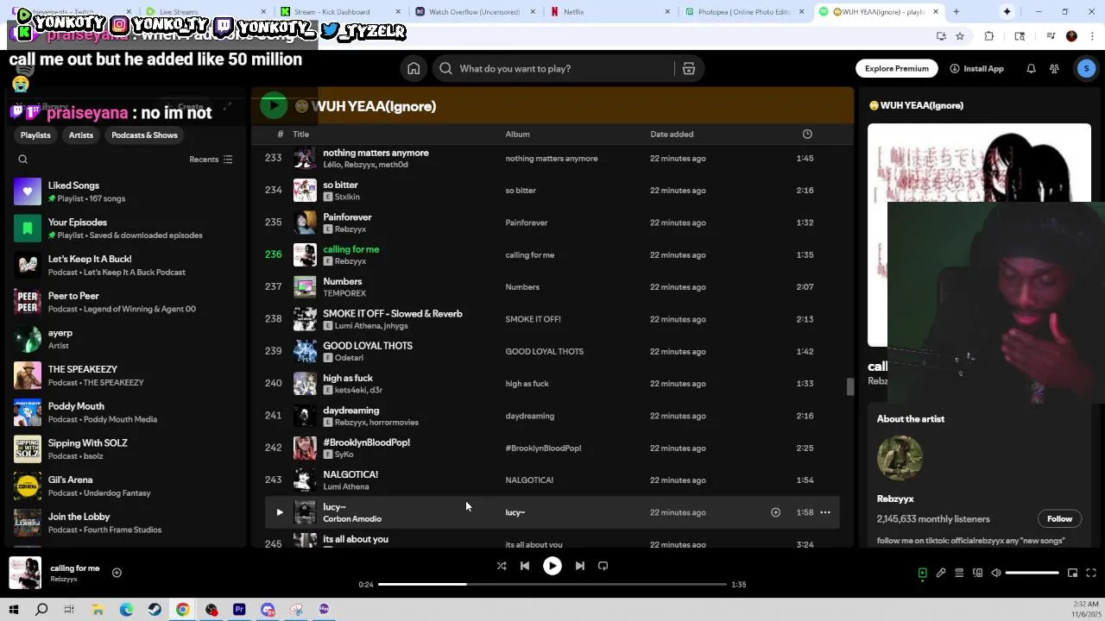Sort tracks by Album column header
The width and height of the screenshot is (1105, 621).
coord(517,135)
